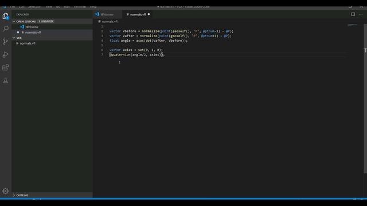This screenshot has height=206, width=367.
Task: Open the Source Control view
Action: 5,42
